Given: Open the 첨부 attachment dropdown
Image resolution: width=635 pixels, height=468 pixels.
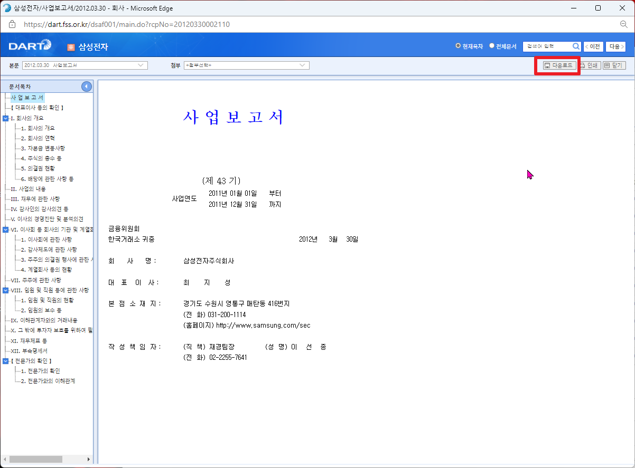Looking at the screenshot, I should click(x=246, y=65).
